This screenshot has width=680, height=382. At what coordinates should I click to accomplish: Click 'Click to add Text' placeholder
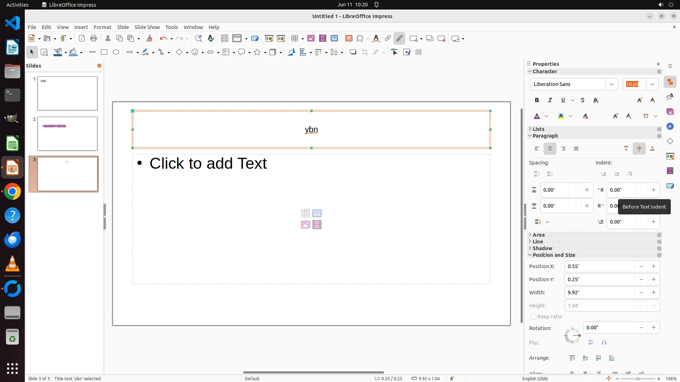click(208, 163)
